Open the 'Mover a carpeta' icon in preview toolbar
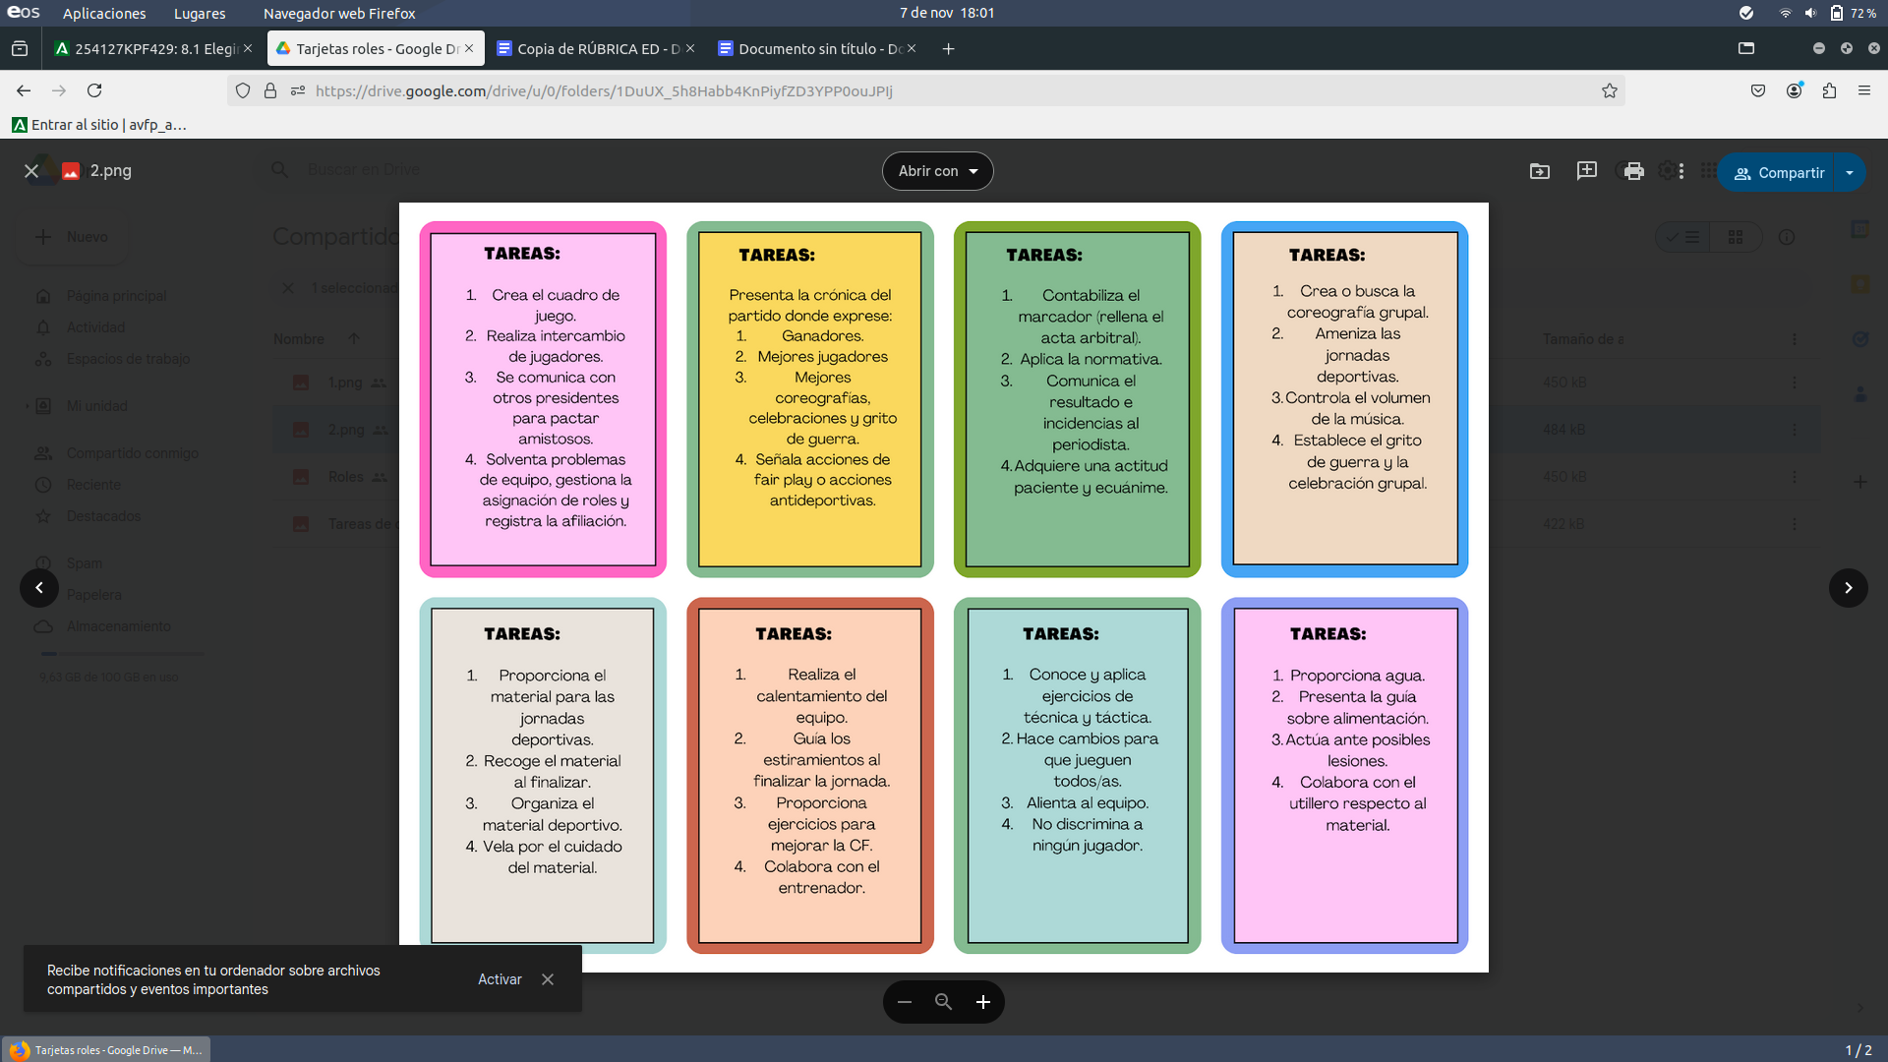Viewport: 1888px width, 1062px height. tap(1539, 170)
